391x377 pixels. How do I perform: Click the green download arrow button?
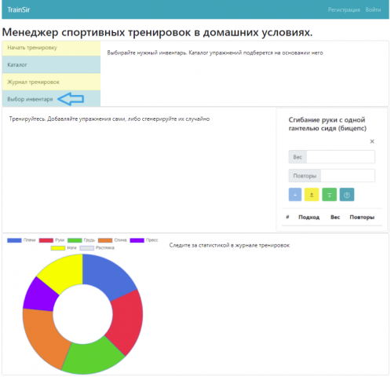(329, 195)
